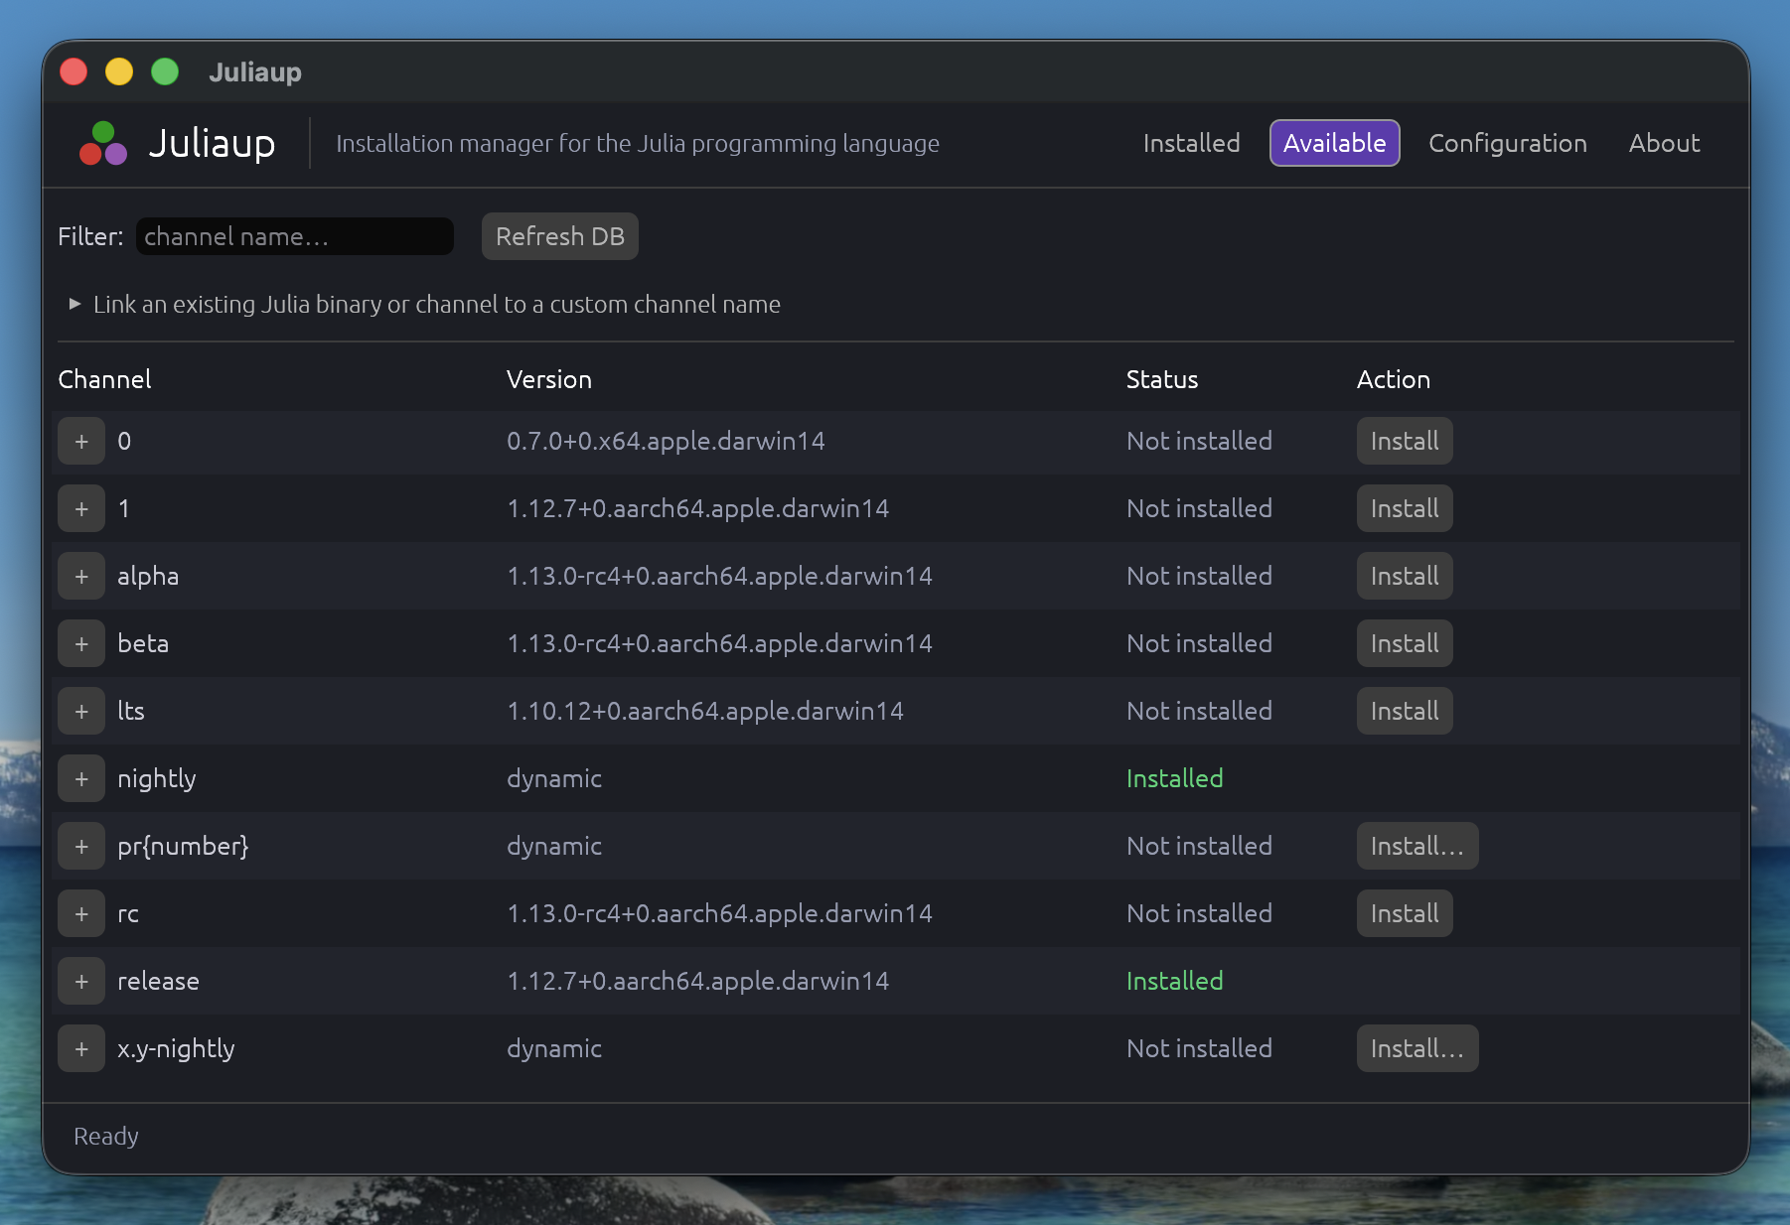The height and width of the screenshot is (1225, 1790).
Task: Click the x.y-nightly channel name
Action: point(176,1048)
